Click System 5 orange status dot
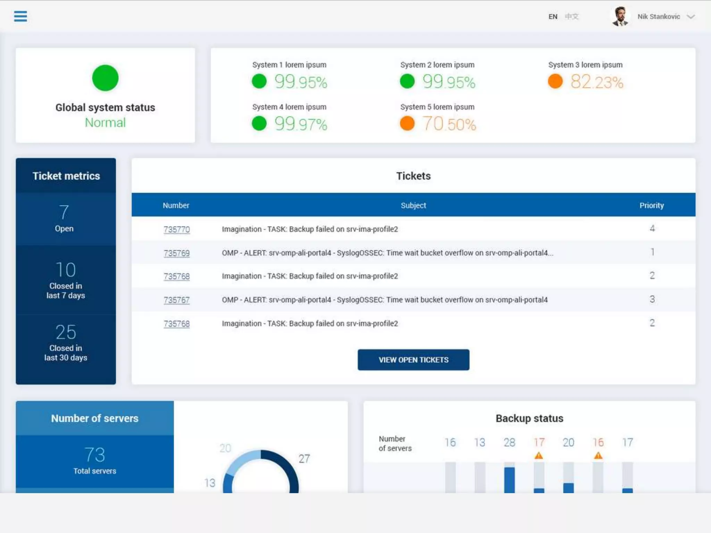Image resolution: width=711 pixels, height=533 pixels. click(407, 124)
